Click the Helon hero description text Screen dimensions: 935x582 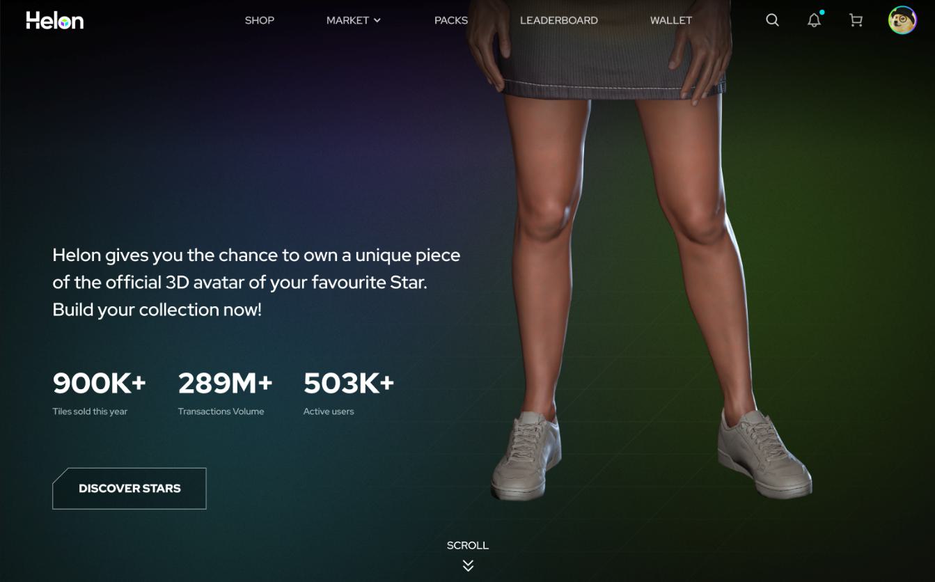[x=256, y=282]
